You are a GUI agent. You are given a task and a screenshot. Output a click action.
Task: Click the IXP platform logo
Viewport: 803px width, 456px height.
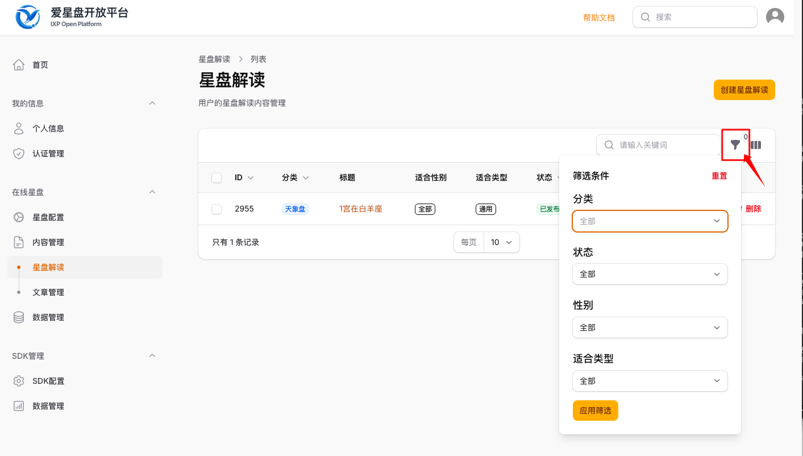click(28, 17)
